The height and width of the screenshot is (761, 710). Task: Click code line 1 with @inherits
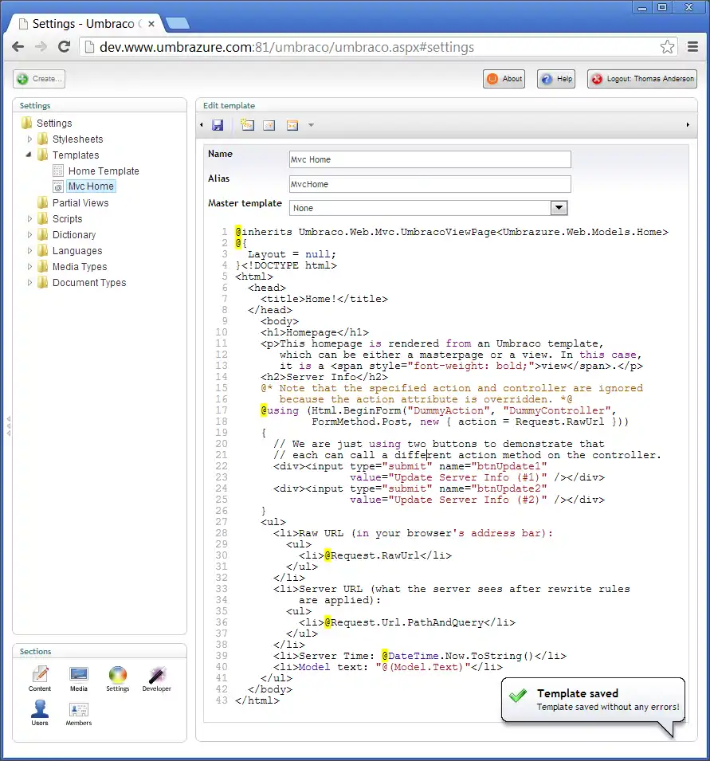coord(451,232)
